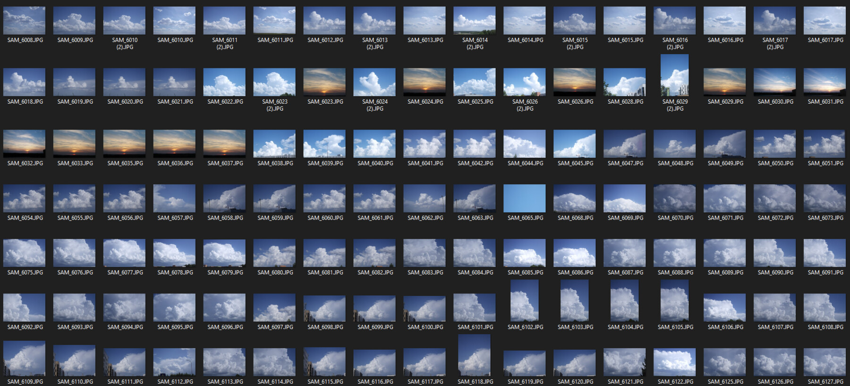Viewport: 850px width, 386px height.
Task: Click the SAM_6049.JPG thumbnail
Action: point(725,144)
